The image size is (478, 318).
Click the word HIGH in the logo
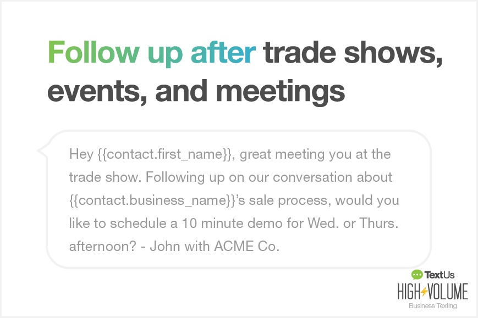click(409, 292)
